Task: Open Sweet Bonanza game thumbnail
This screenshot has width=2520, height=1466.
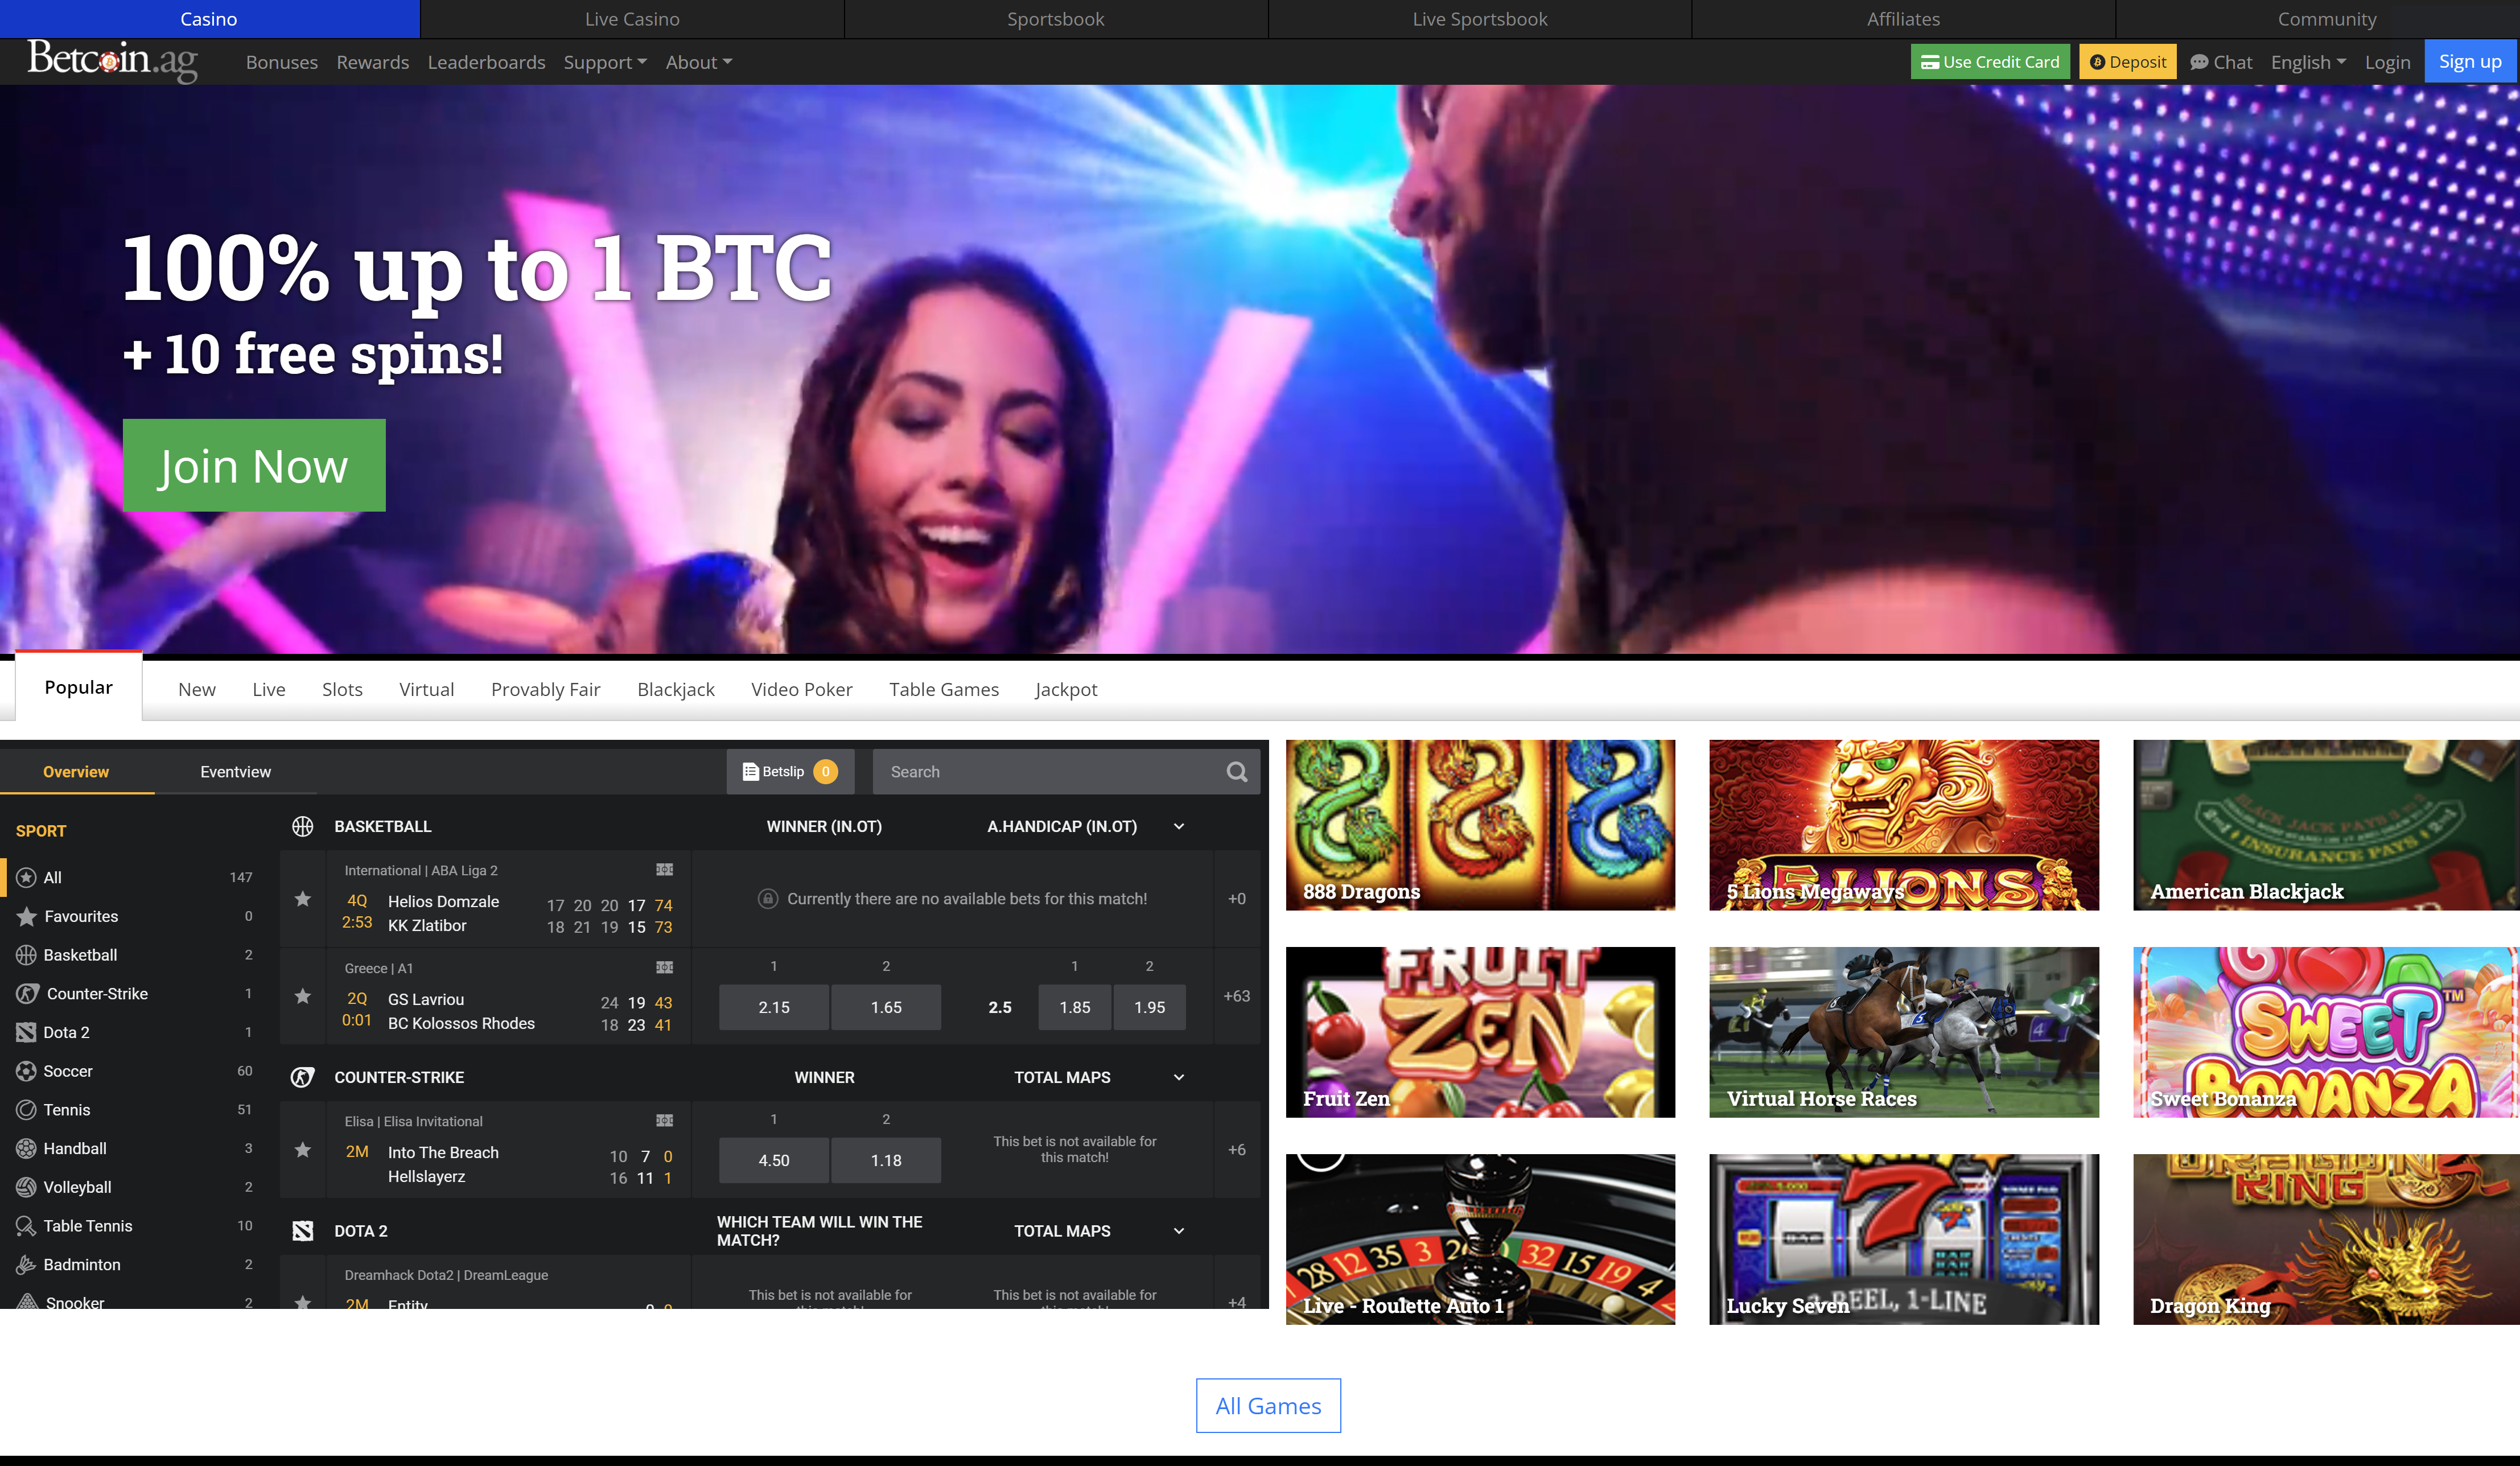Action: (2326, 1032)
